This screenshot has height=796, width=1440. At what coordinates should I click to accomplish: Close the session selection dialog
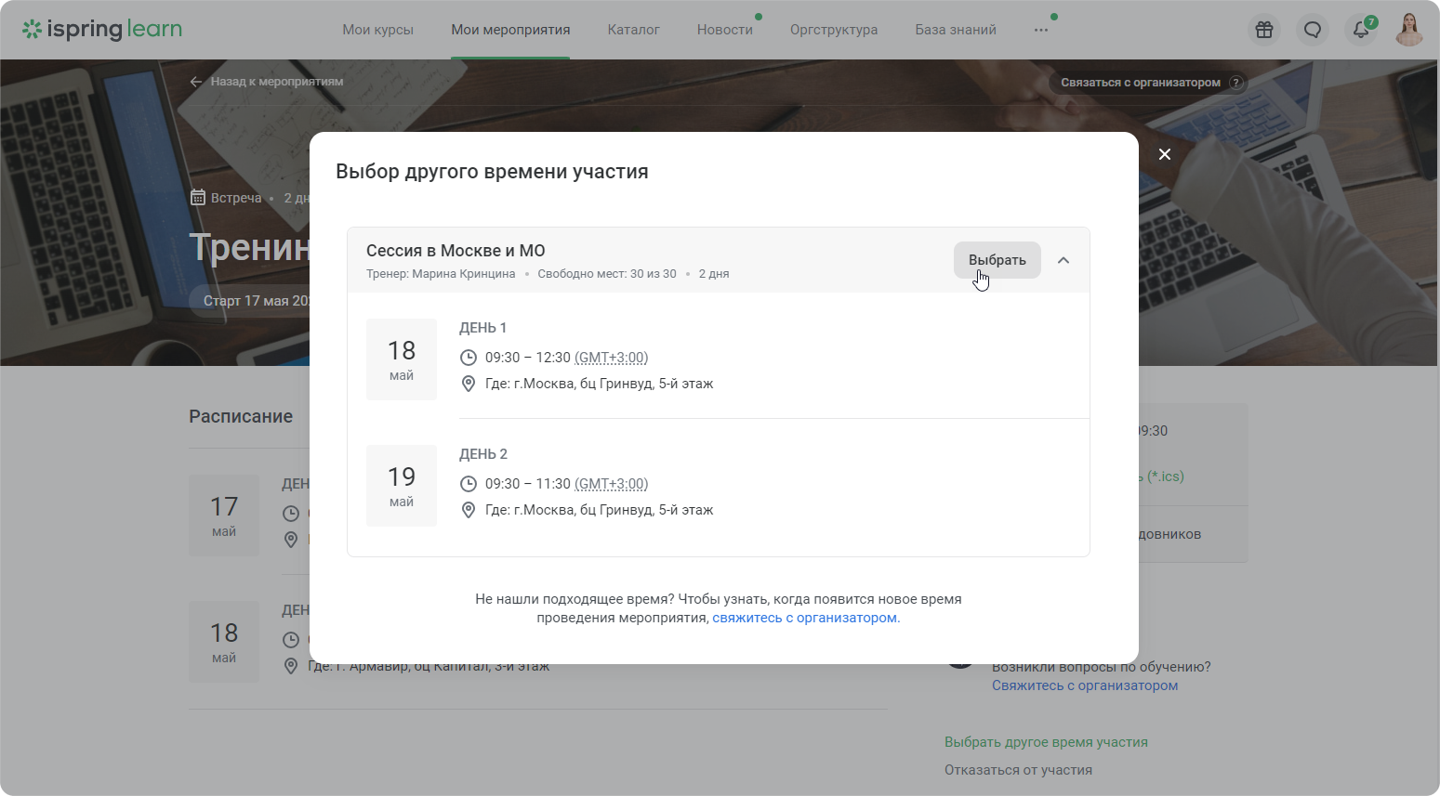pyautogui.click(x=1165, y=154)
